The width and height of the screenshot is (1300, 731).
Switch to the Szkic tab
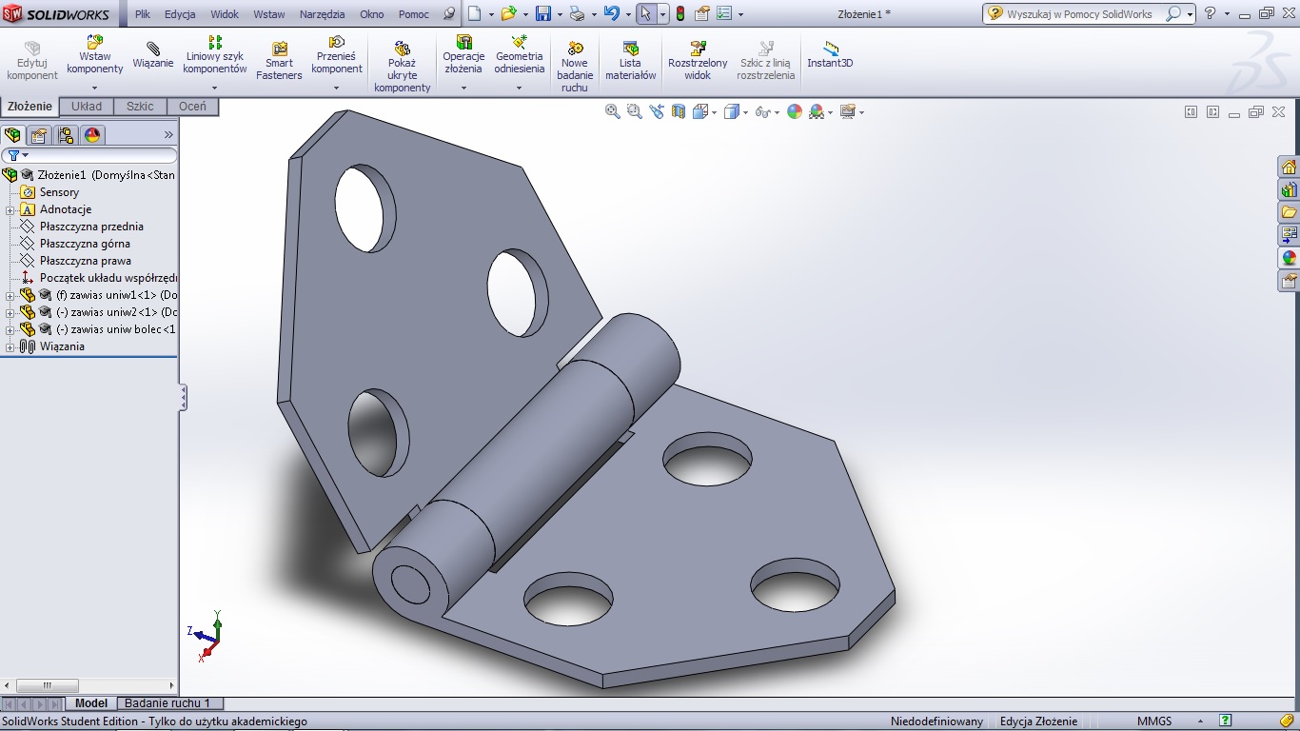[x=140, y=107]
